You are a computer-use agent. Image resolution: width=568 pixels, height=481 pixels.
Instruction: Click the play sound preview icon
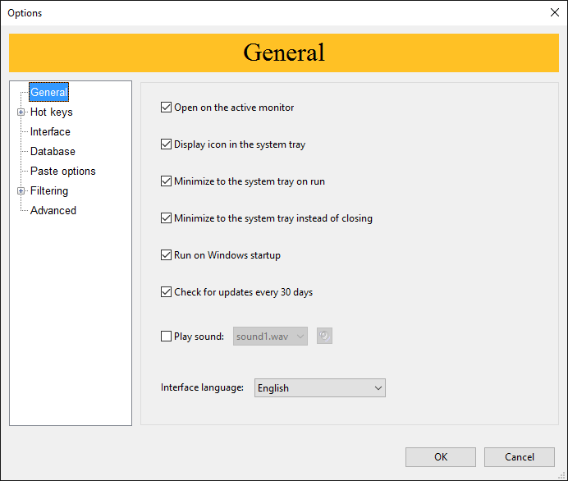324,336
